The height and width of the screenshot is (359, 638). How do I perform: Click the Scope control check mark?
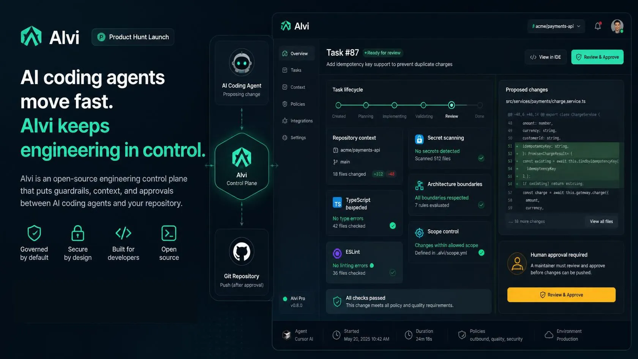pos(481,253)
